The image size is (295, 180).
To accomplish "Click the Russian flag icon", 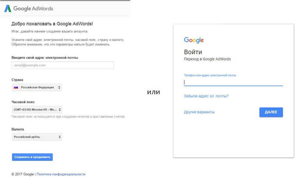I will coord(16,88).
